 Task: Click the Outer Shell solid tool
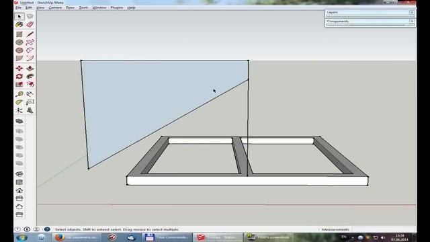[x=19, y=121]
